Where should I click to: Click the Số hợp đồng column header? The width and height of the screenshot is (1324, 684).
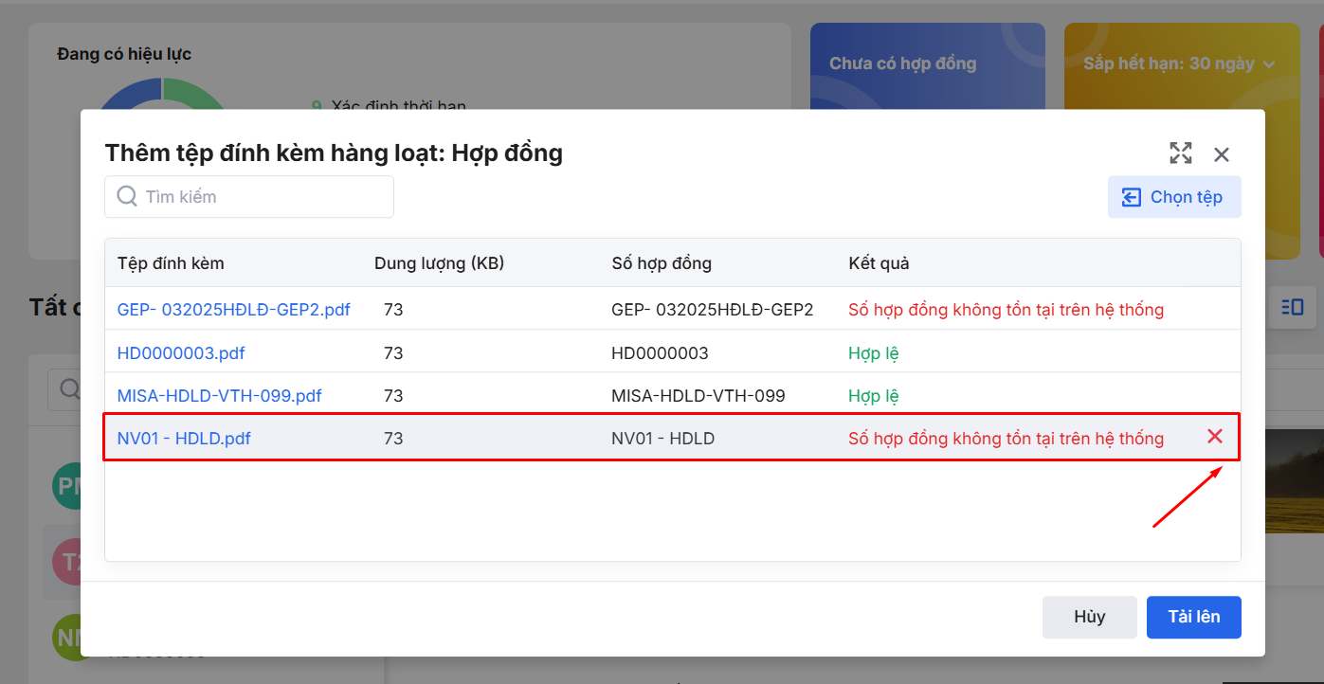click(x=662, y=263)
